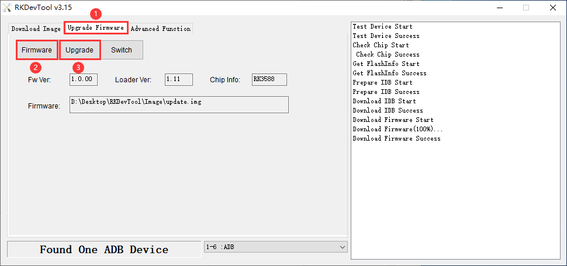Screen dimensions: 567x266
Task: Switch to the Download Image tab
Action: [36, 29]
